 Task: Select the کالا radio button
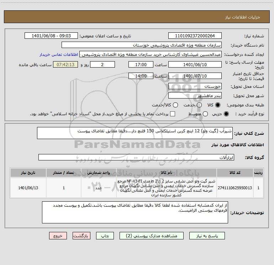[218, 105]
